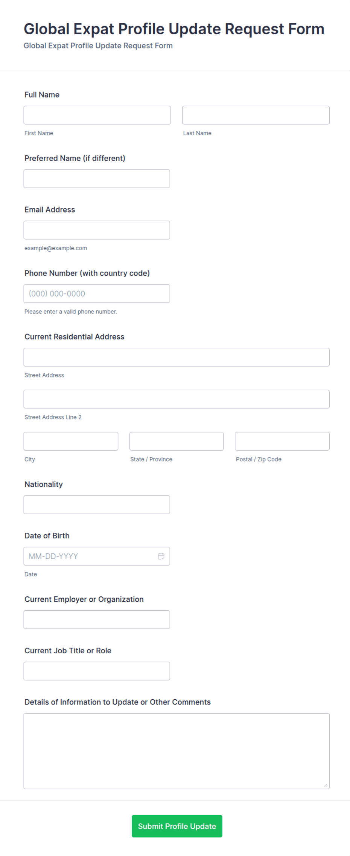Grab the text area resize handle
Viewport: 350px width, 856px height.
click(x=326, y=785)
